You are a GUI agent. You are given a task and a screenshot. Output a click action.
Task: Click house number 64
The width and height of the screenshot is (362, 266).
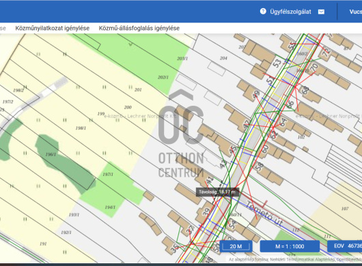(x=283, y=122)
